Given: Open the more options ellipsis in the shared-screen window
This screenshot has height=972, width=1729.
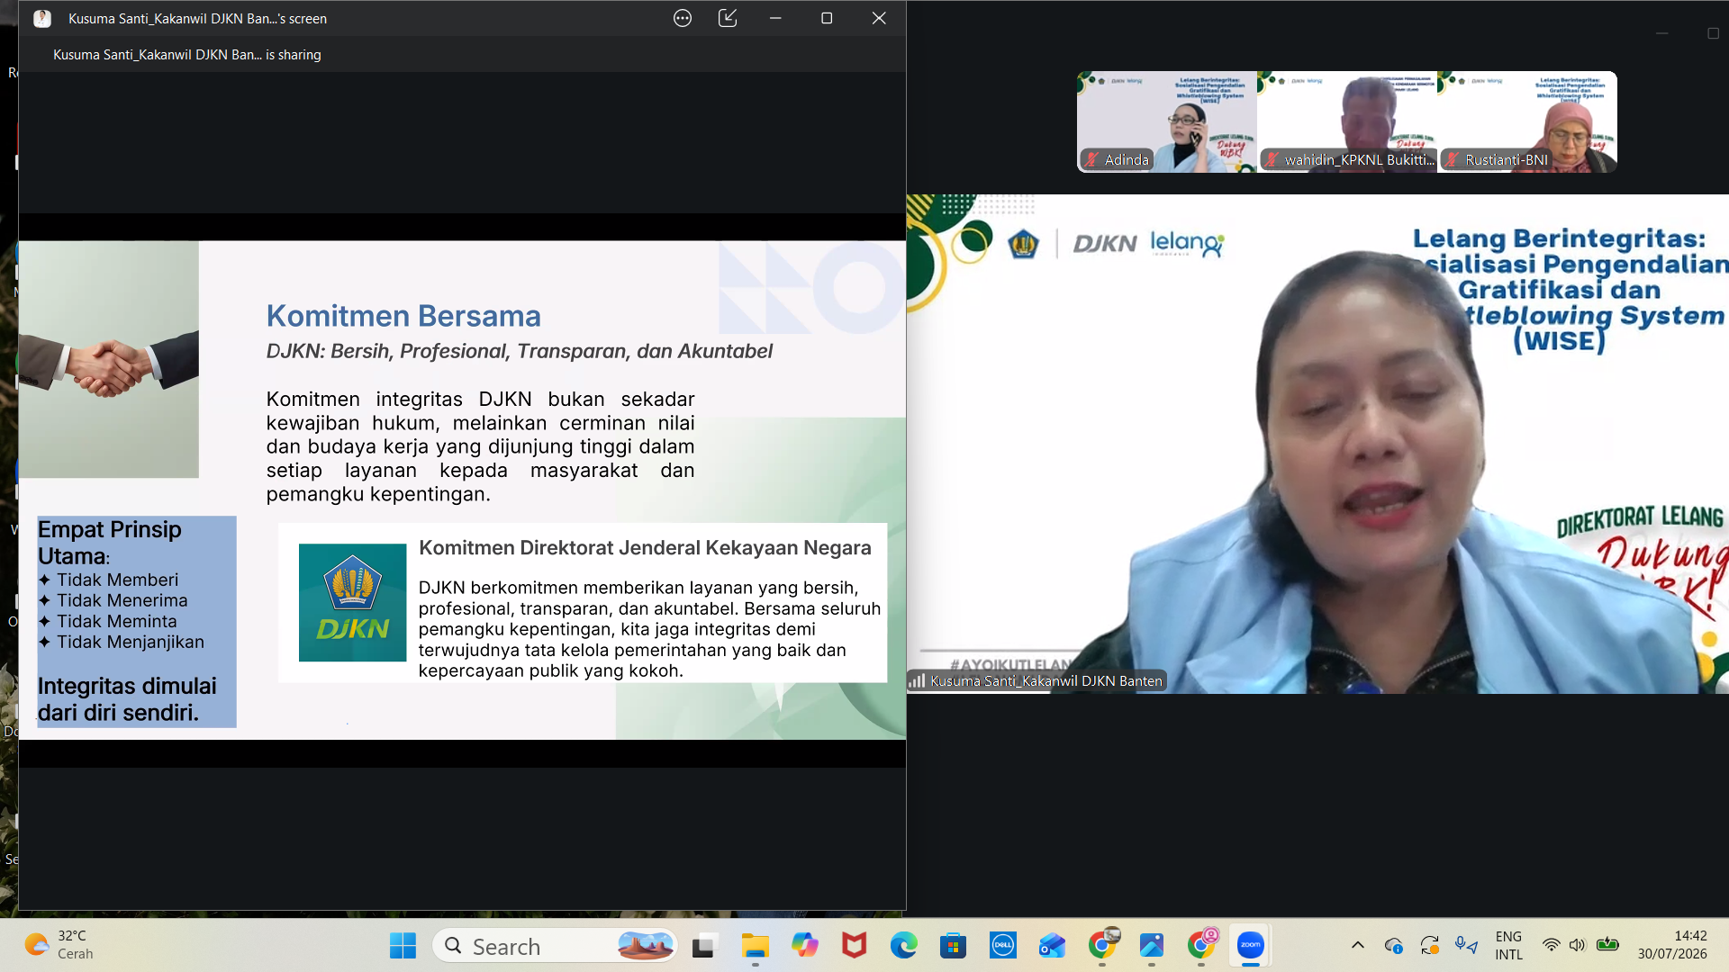Looking at the screenshot, I should (683, 18).
